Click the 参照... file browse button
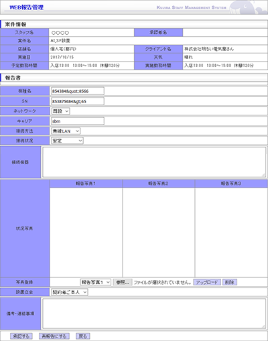 123,282
